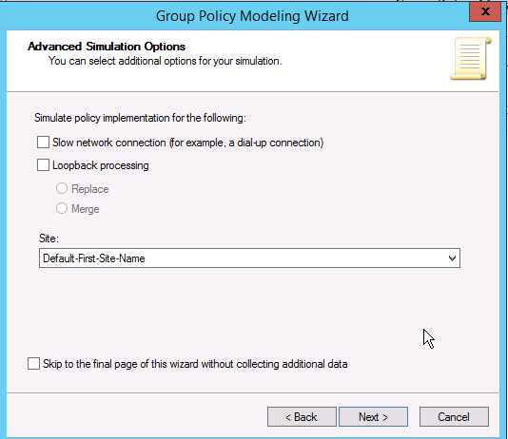The image size is (508, 439).
Task: Click the 'without collecting additional data' label text
Action: point(274,364)
